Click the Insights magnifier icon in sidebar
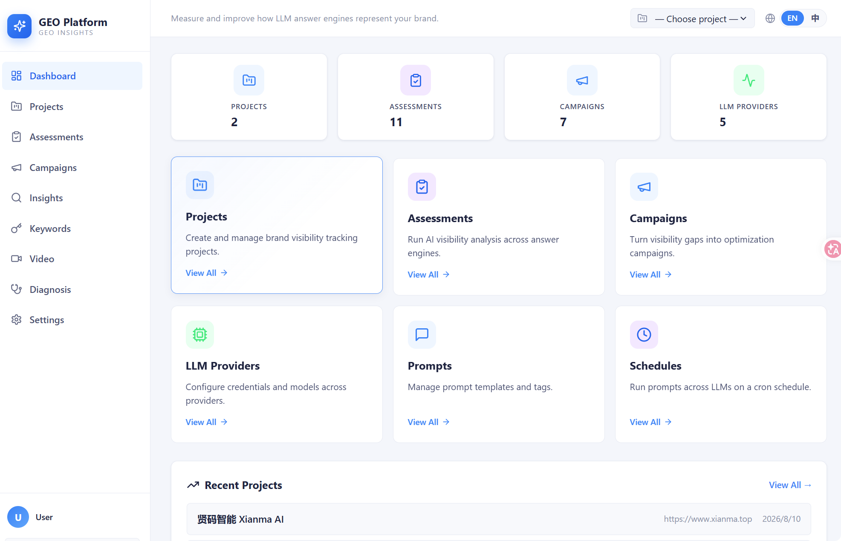 click(16, 198)
